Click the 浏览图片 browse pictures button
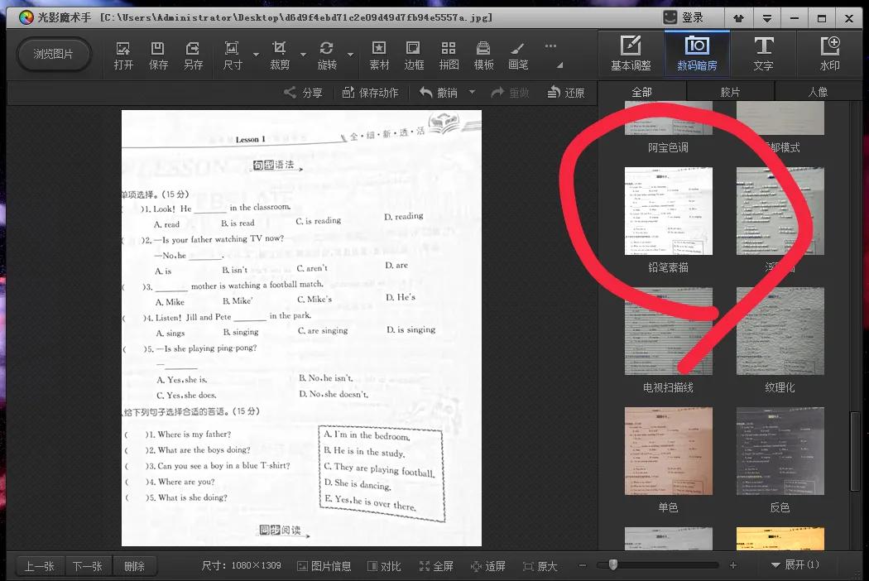The image size is (869, 581). click(53, 55)
